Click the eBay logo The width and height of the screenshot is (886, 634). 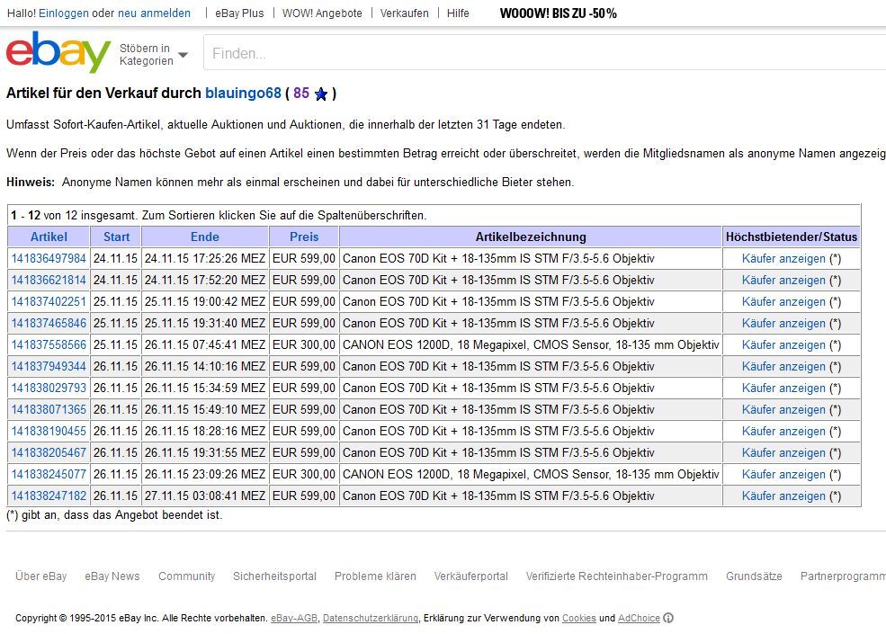58,52
